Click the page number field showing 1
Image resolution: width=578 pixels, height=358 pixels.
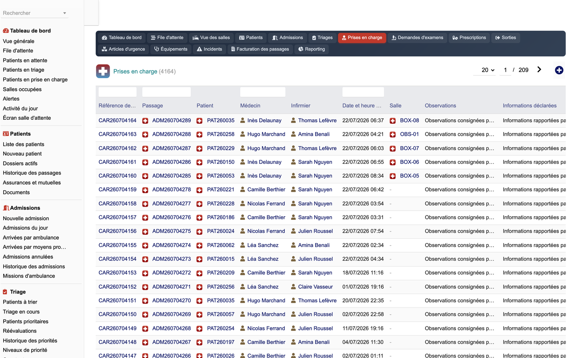(x=505, y=70)
